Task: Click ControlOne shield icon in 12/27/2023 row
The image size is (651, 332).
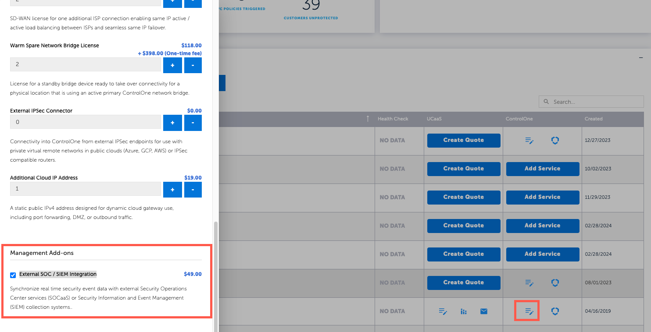Action: (x=555, y=141)
